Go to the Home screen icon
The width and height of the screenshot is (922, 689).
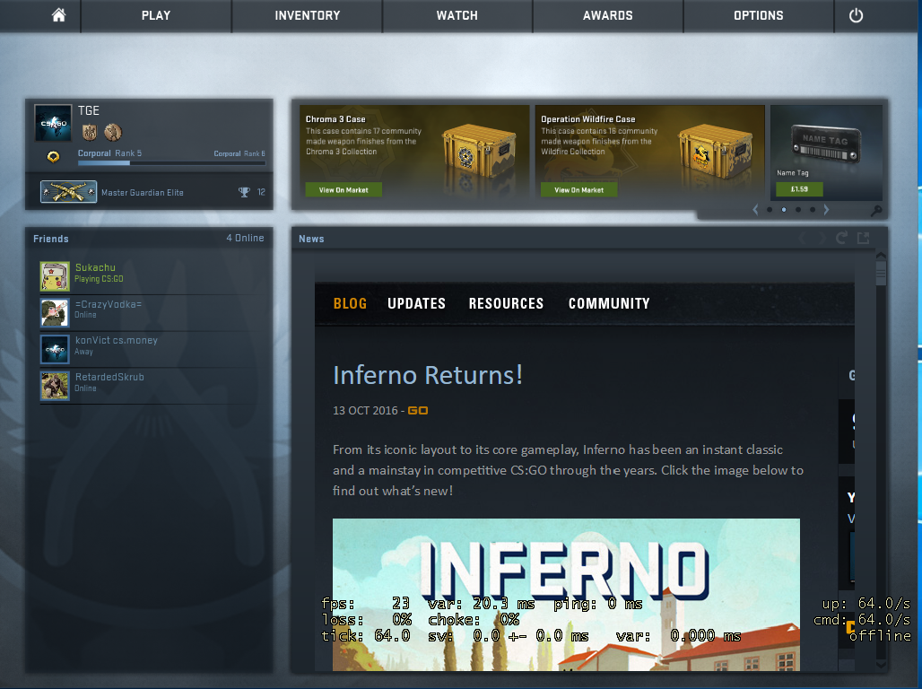[58, 15]
